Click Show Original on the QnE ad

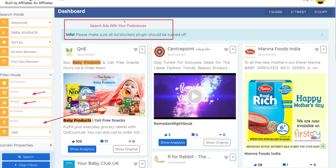[x=126, y=149]
